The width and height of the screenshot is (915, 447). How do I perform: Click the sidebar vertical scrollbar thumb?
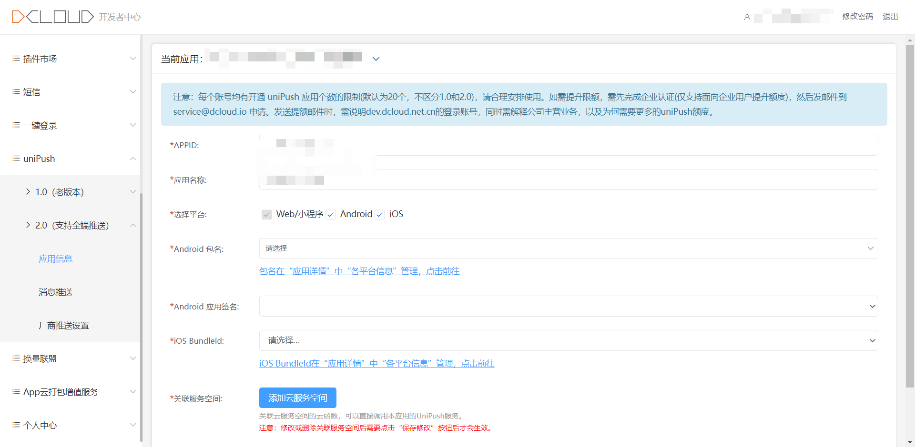(141, 318)
